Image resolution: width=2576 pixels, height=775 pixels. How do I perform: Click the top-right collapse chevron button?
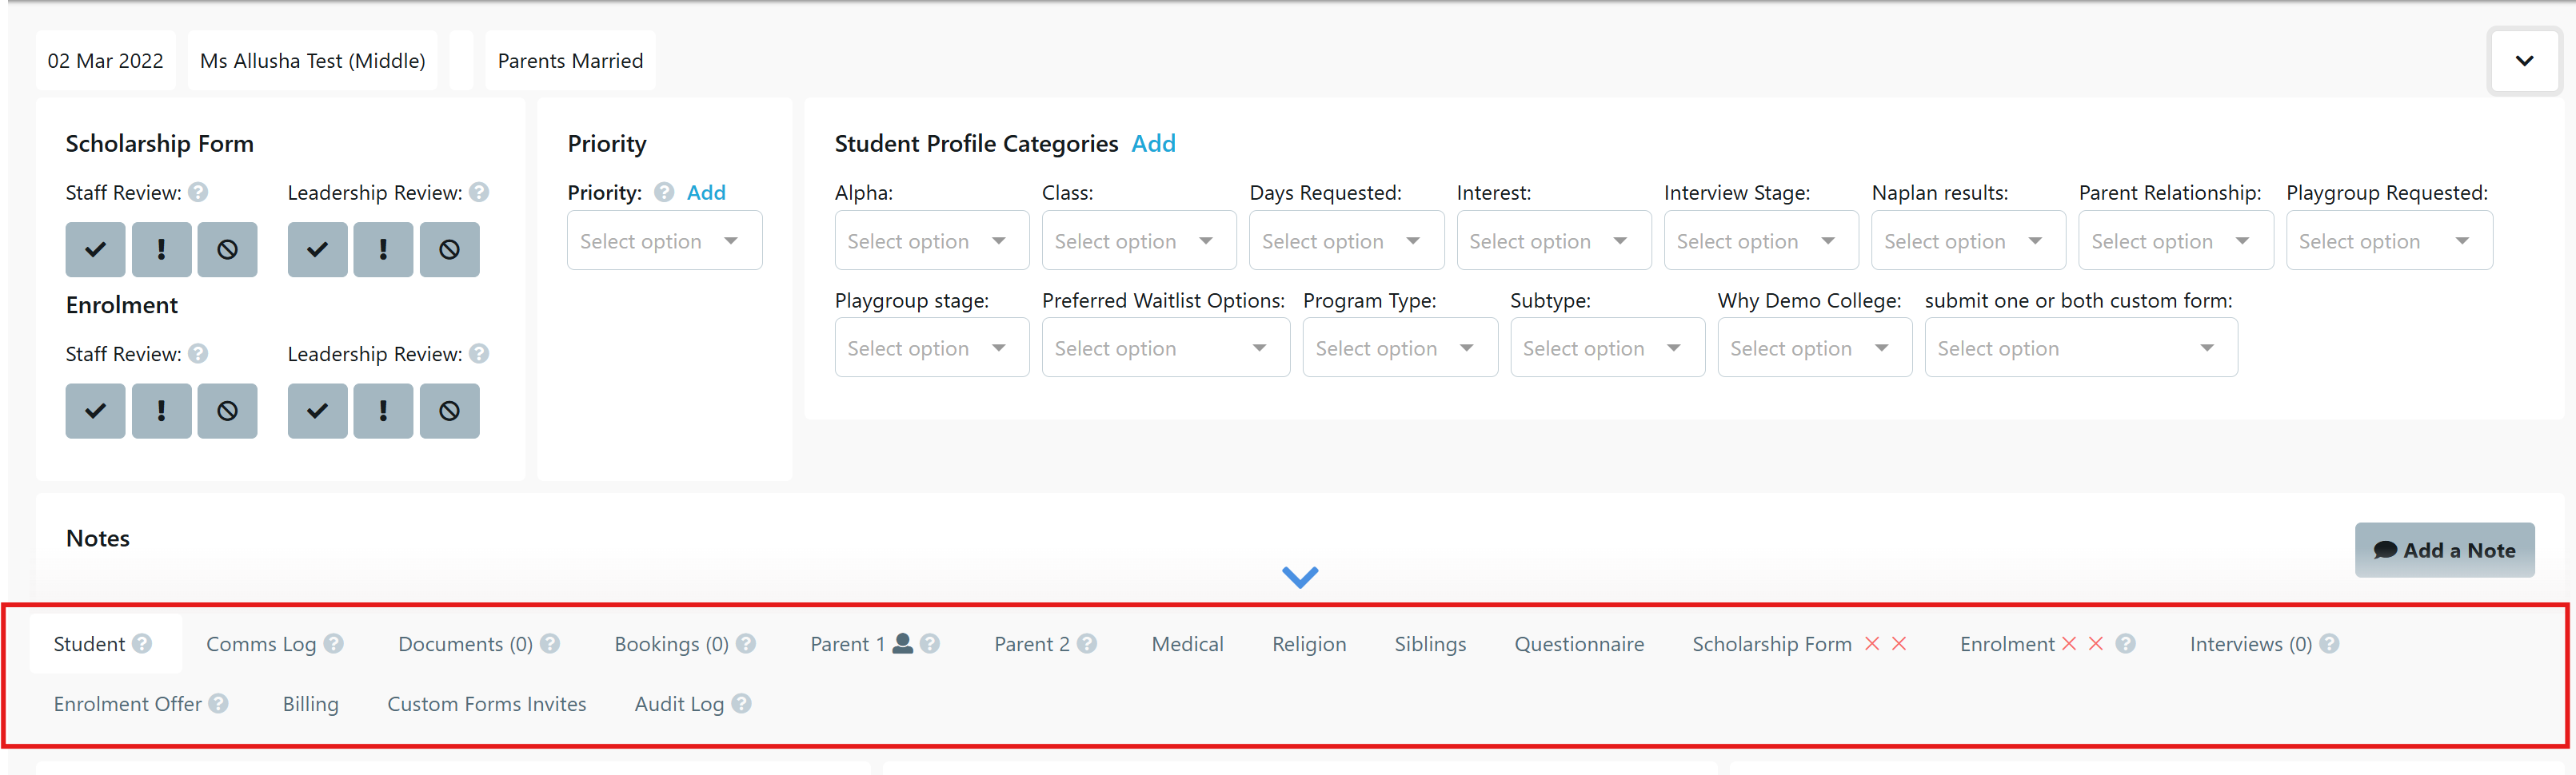2524,61
